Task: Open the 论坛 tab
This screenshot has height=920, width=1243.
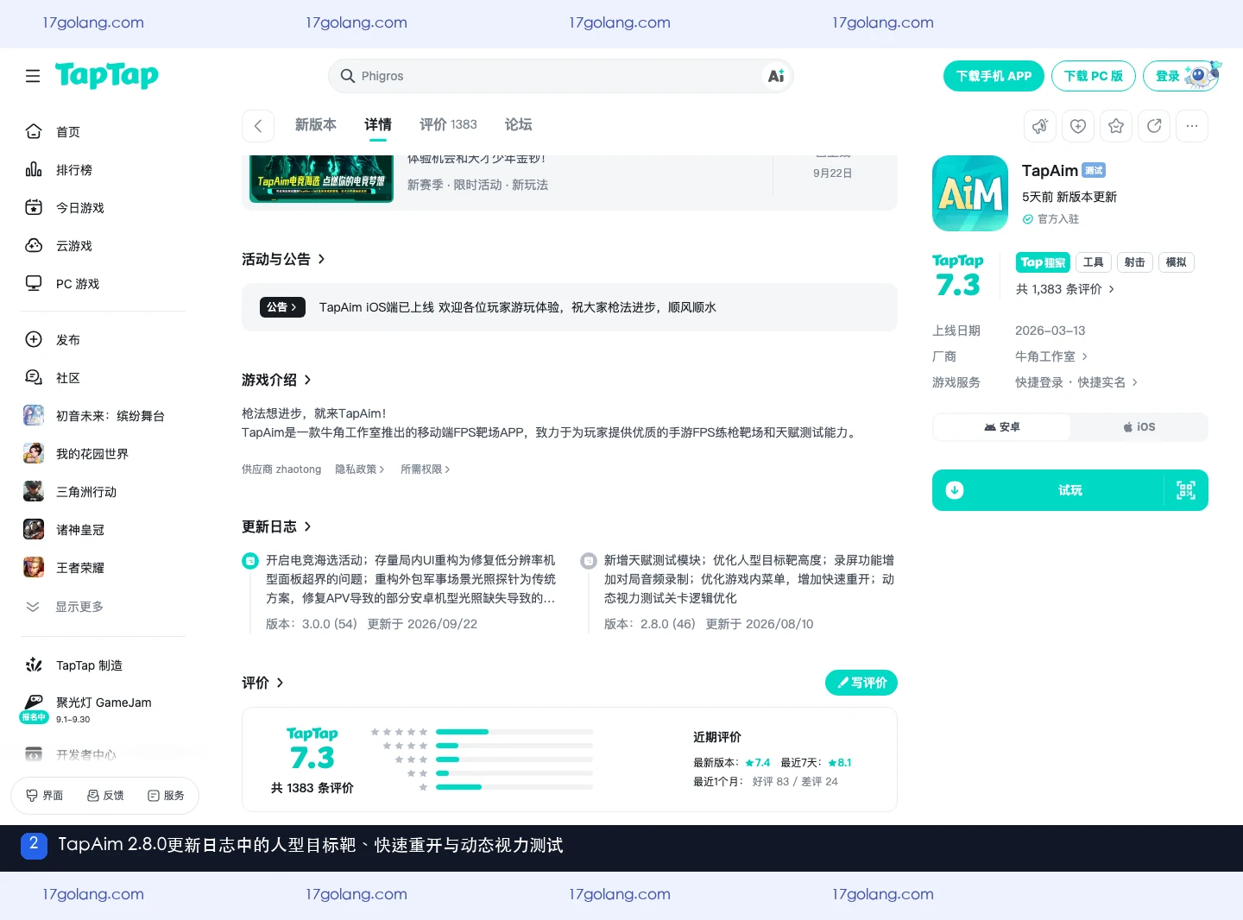Action: (518, 124)
